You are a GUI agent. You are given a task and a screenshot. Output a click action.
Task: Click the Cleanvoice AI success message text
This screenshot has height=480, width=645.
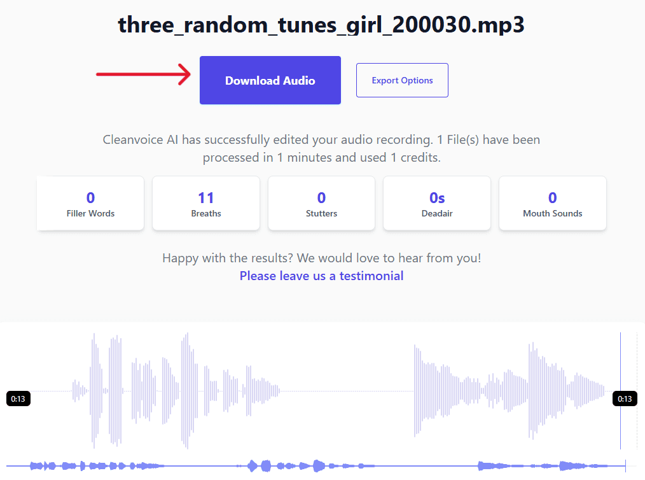pyautogui.click(x=321, y=148)
